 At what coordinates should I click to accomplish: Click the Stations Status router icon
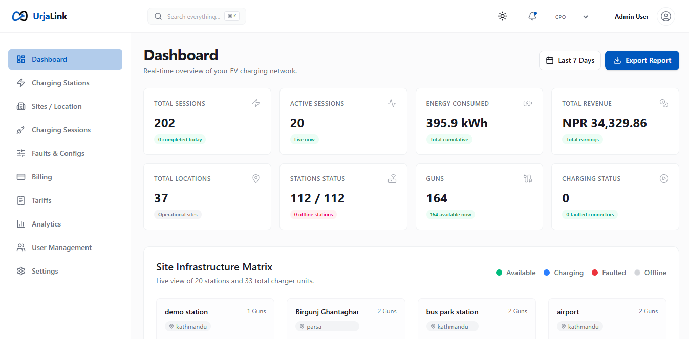[x=392, y=178]
